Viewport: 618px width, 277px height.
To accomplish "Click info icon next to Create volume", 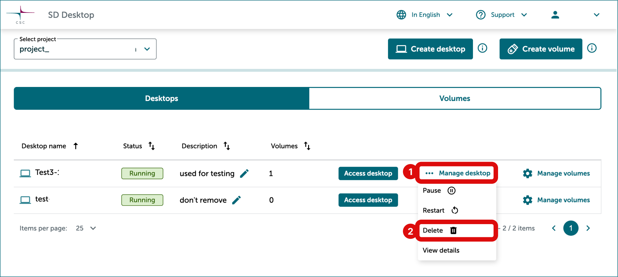I will click(592, 48).
